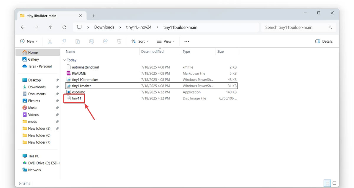Click the Share icon in the toolbar
This screenshot has width=354, height=188.
(105, 41)
